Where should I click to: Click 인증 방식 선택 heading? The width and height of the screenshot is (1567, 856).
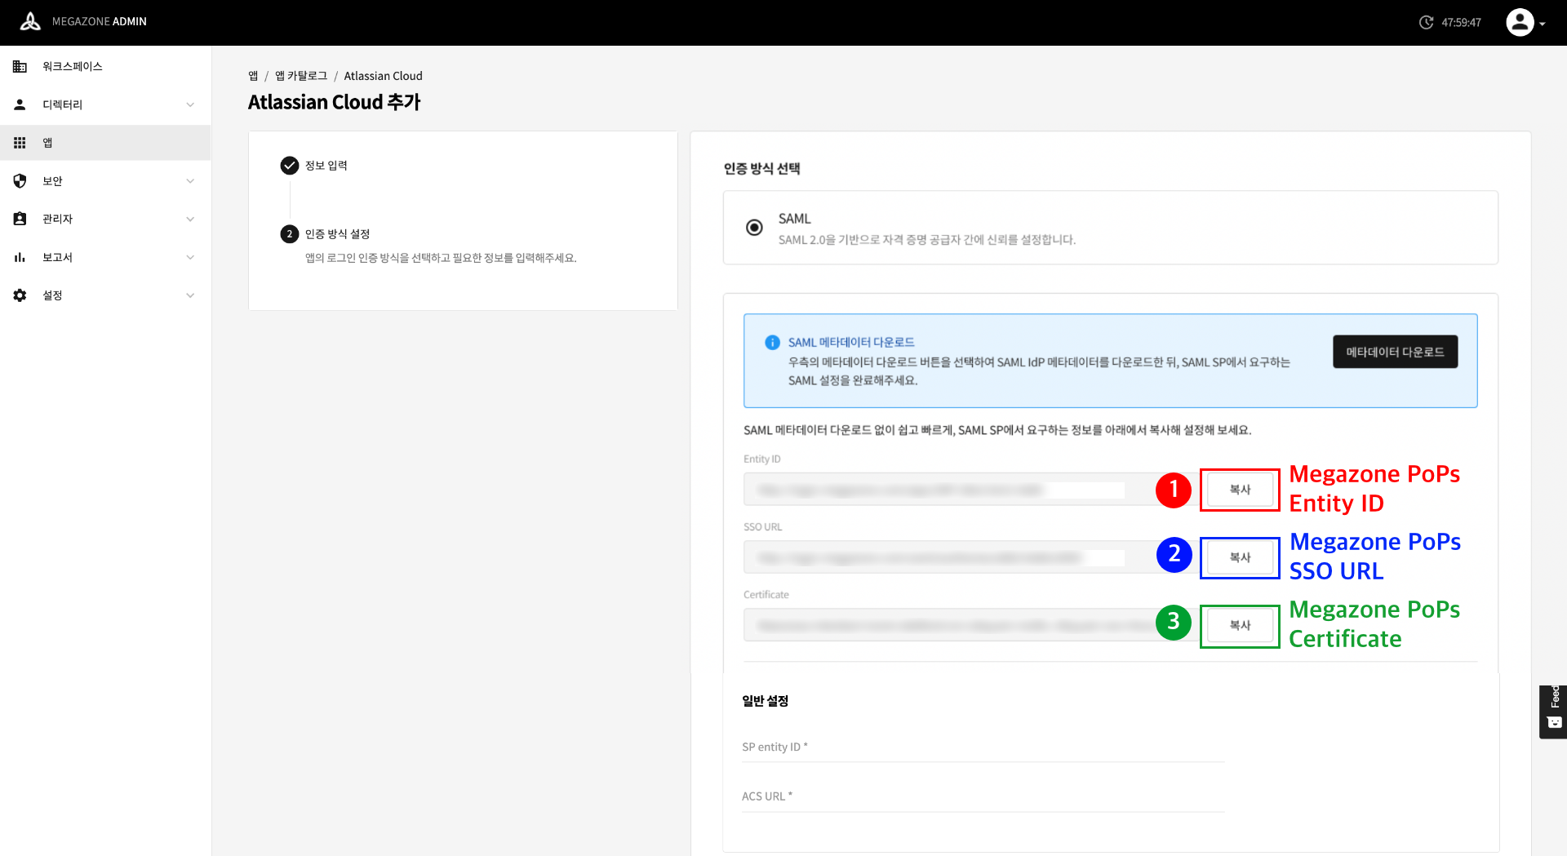761,169
